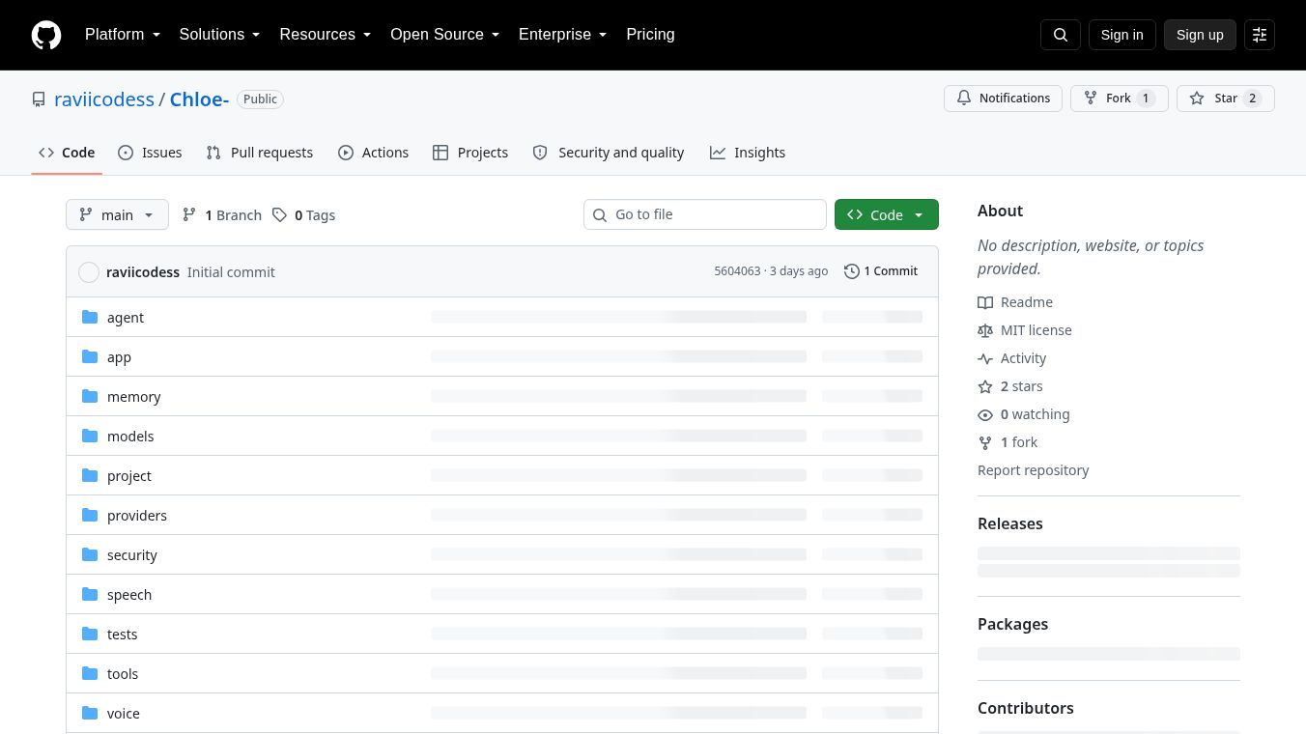1306x734 pixels.
Task: Click the folder icon beside security
Action: [91, 554]
